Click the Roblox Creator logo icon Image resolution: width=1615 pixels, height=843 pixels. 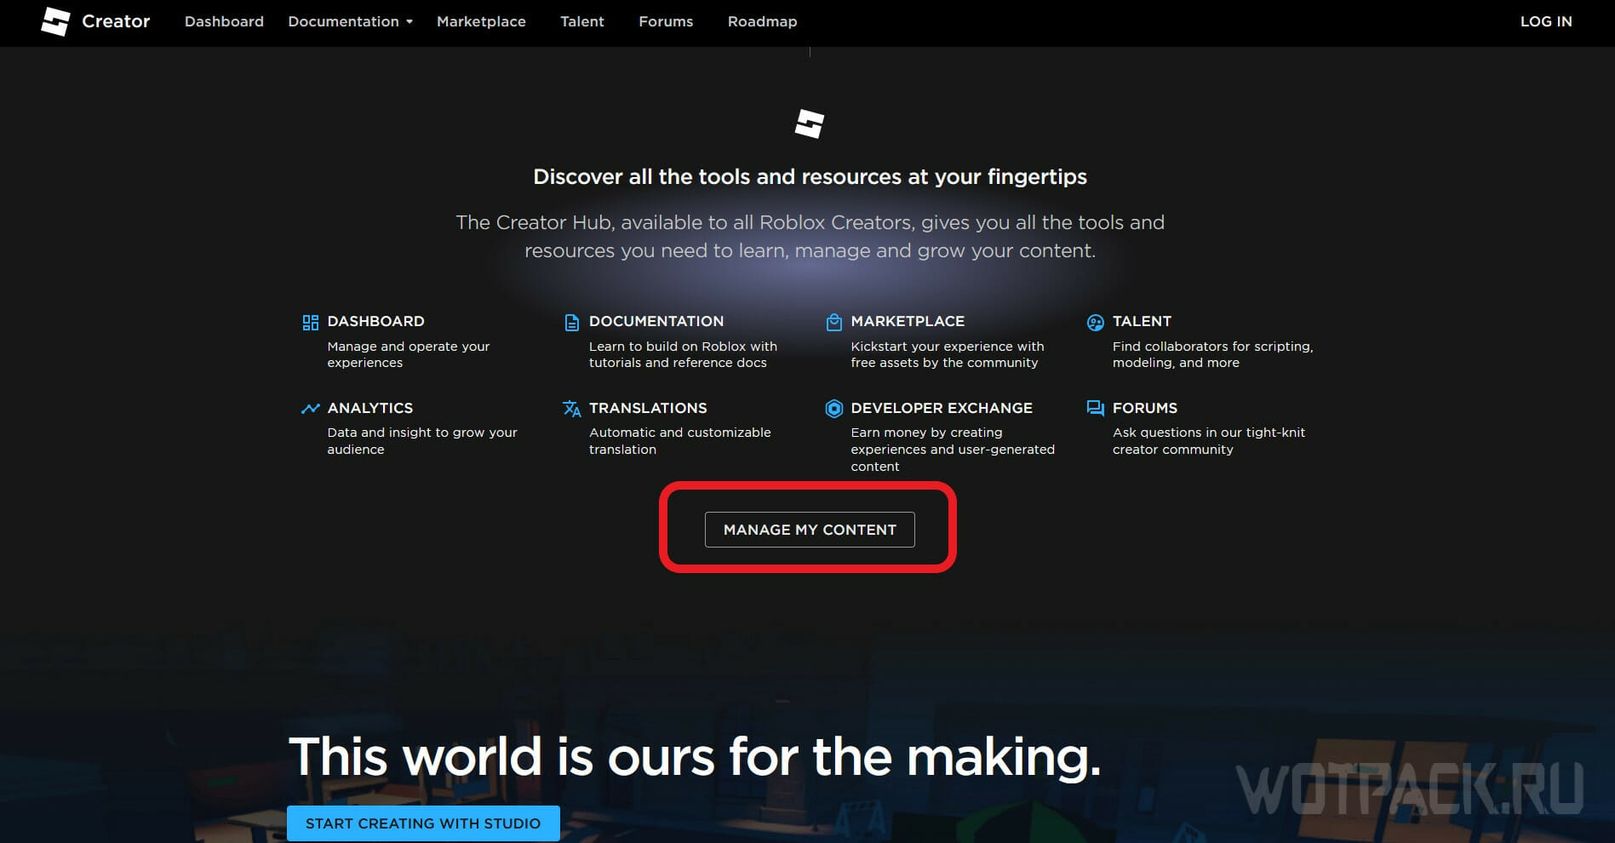55,21
